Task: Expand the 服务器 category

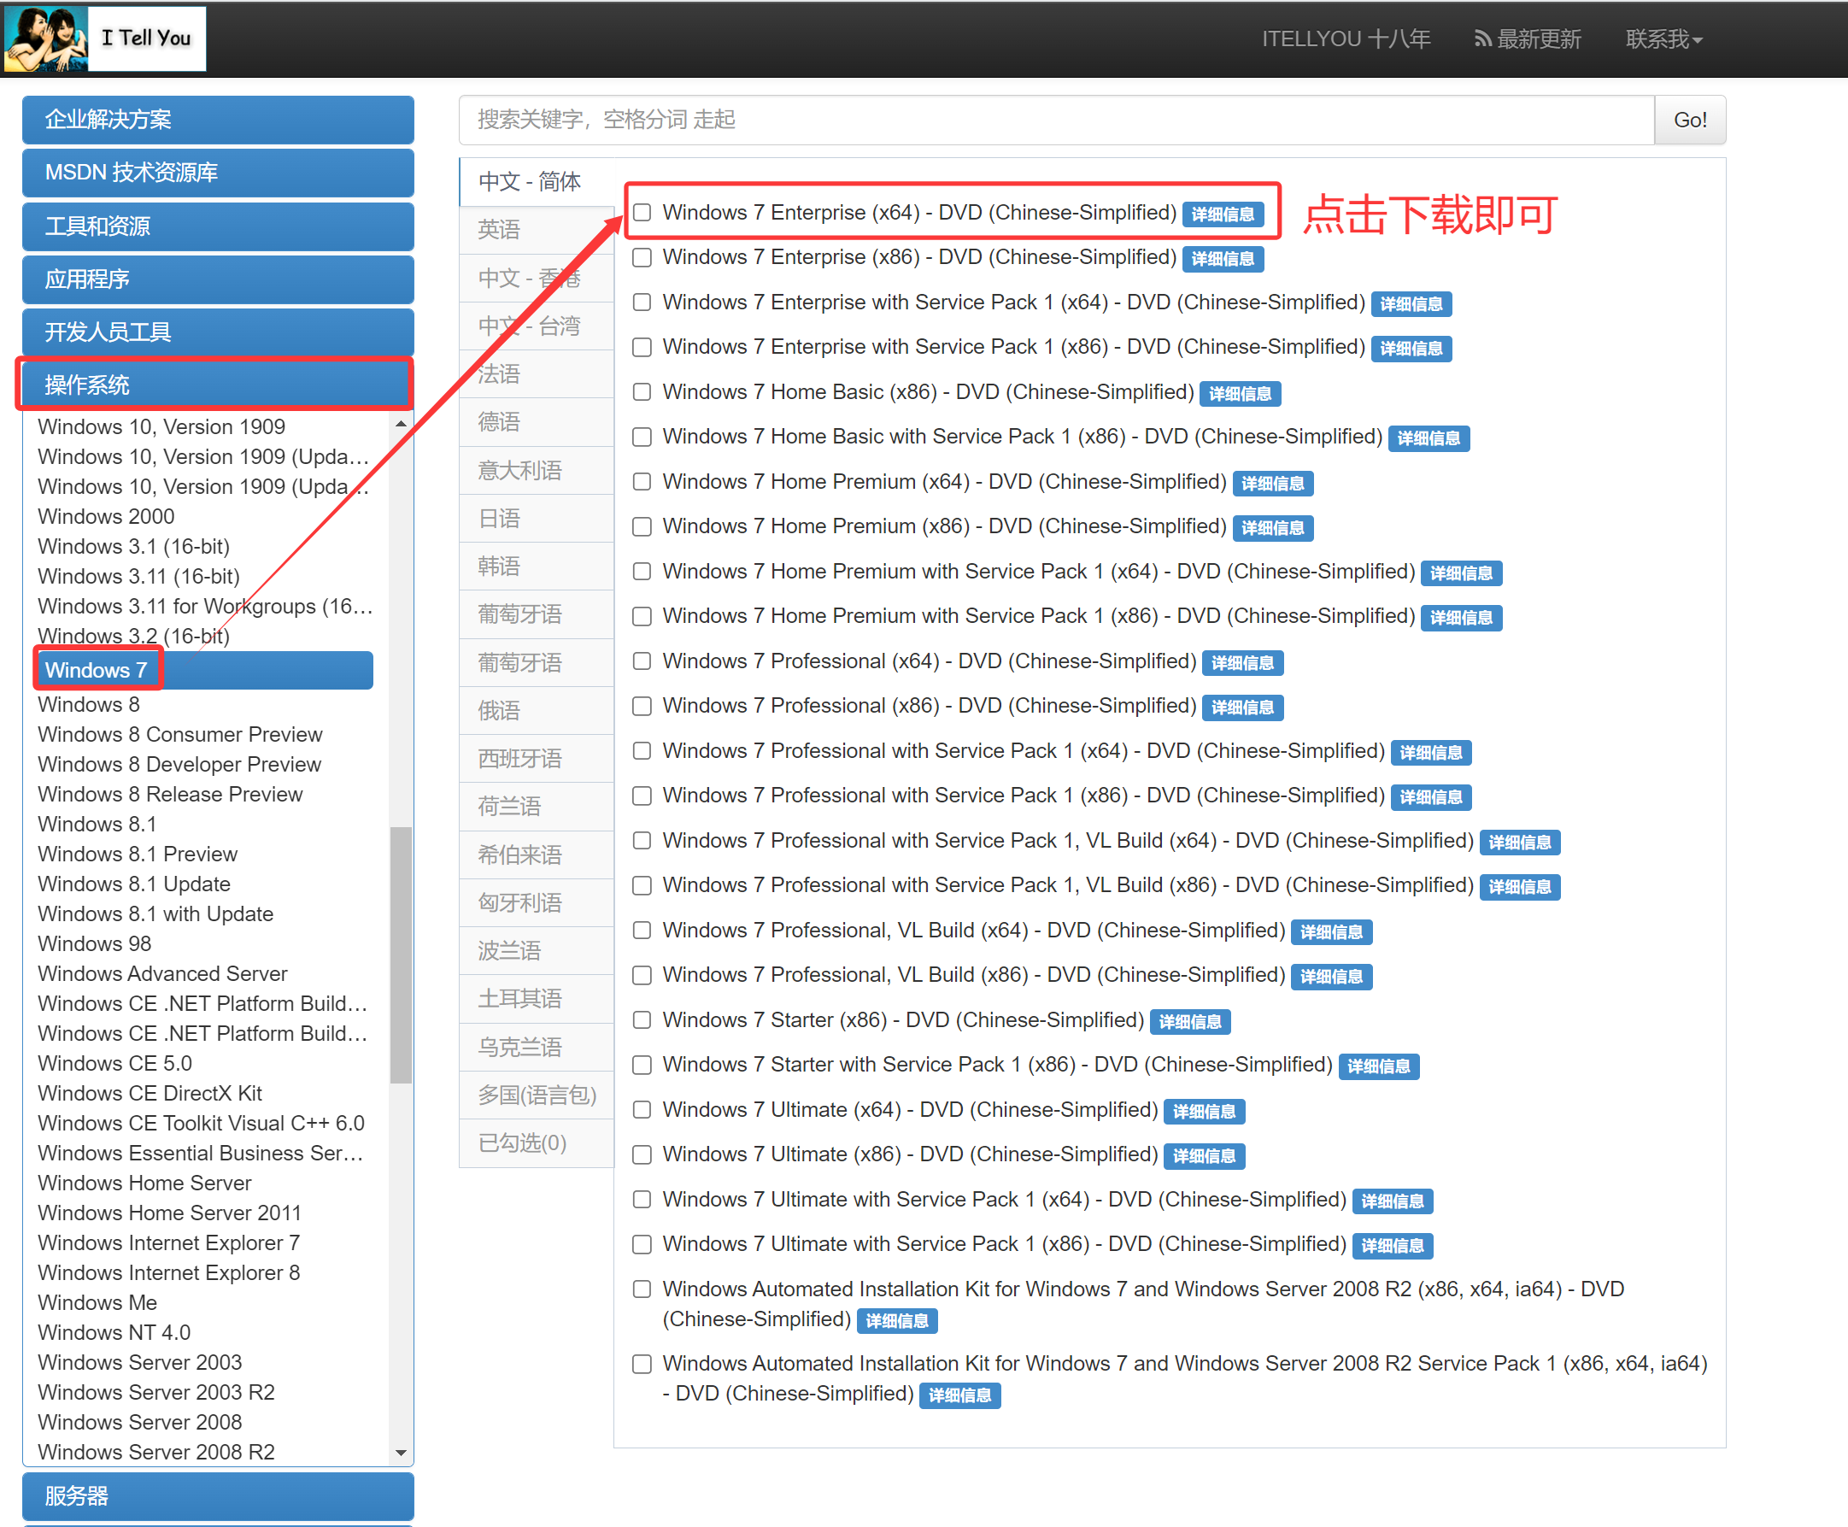Action: 218,1495
